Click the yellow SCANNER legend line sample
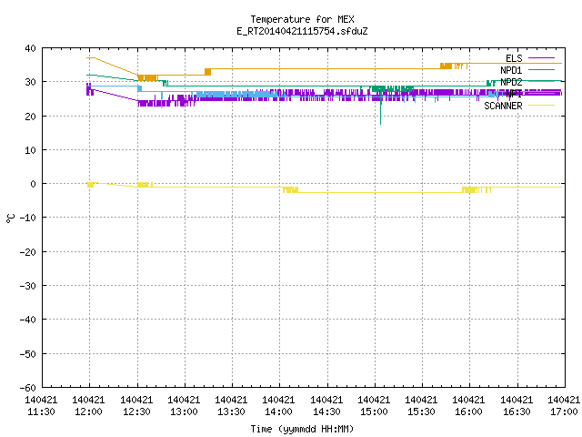582x437 pixels. coord(541,106)
